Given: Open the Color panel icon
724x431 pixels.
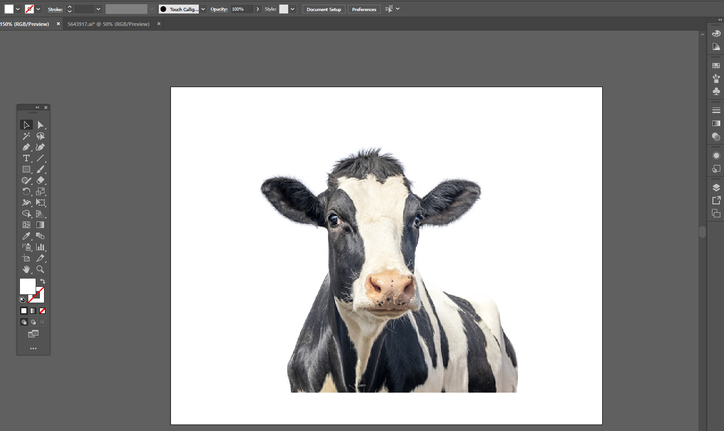Looking at the screenshot, I should [716, 33].
